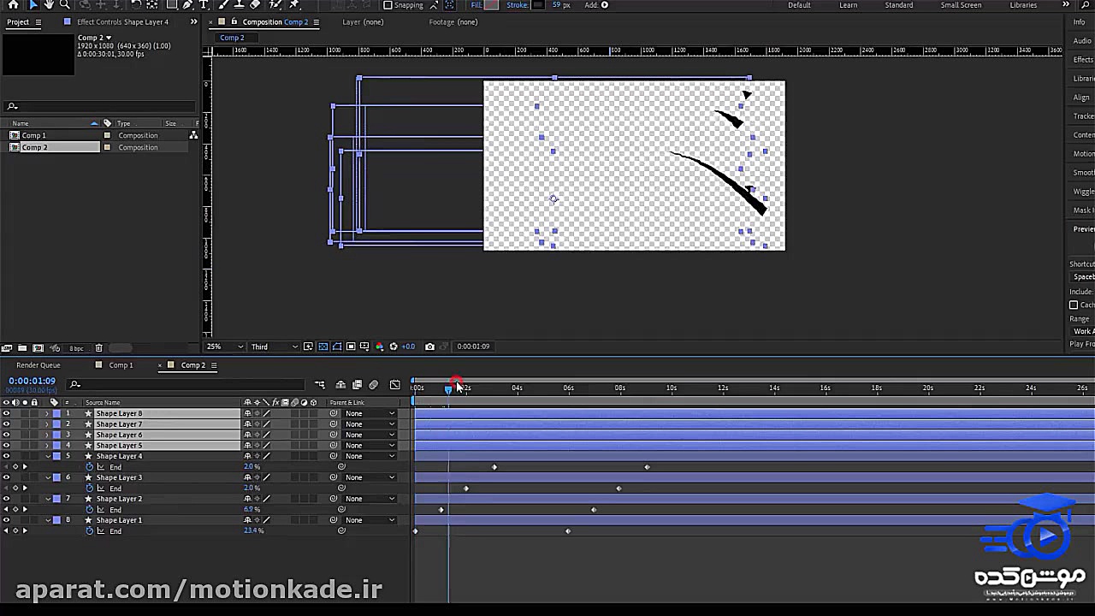Click the second End keyframe of Shape Layer 4
1095x616 pixels.
pos(647,467)
